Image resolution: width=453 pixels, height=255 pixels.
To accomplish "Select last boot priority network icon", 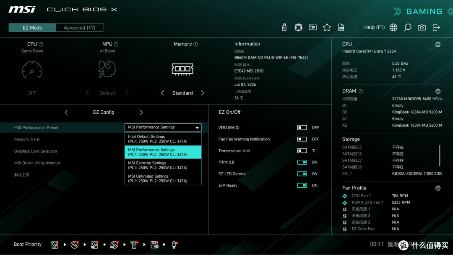I will point(174,245).
